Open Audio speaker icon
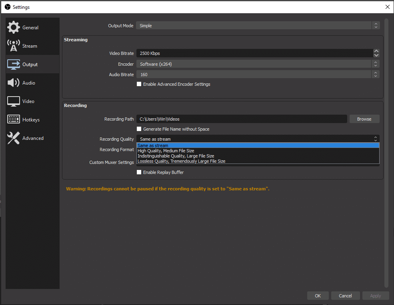Screen dimensions: 394x305 tap(14, 83)
